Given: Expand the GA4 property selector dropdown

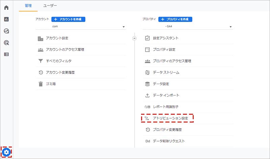Looking at the screenshot, I should tap(231, 27).
